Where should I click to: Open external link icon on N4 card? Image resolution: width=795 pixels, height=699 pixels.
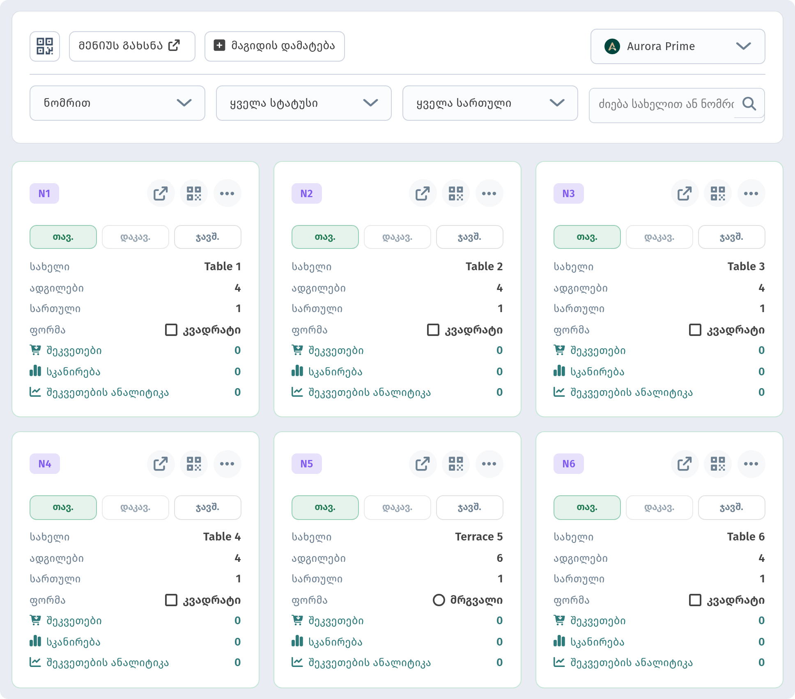[161, 464]
